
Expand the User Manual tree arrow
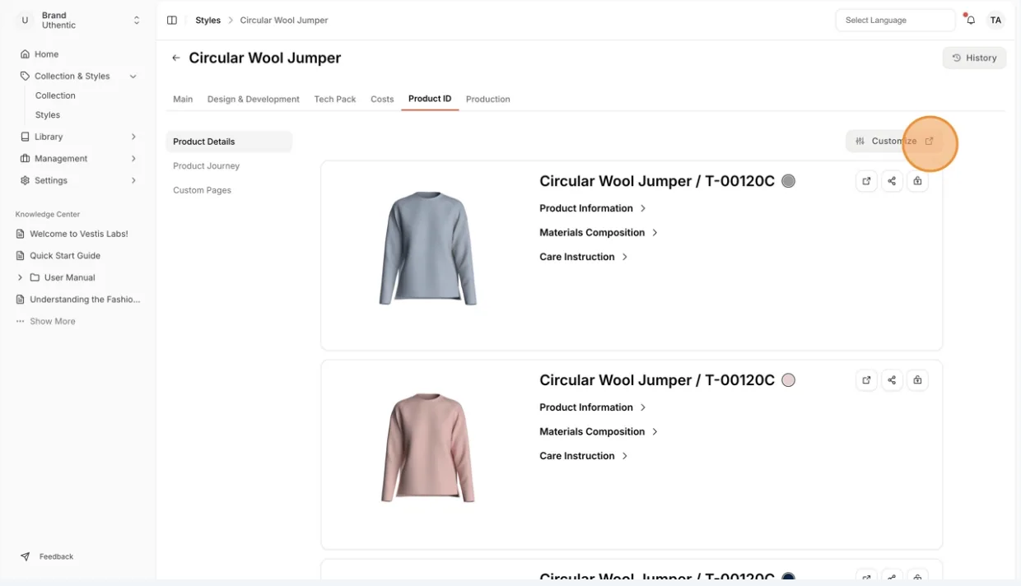[x=20, y=277]
